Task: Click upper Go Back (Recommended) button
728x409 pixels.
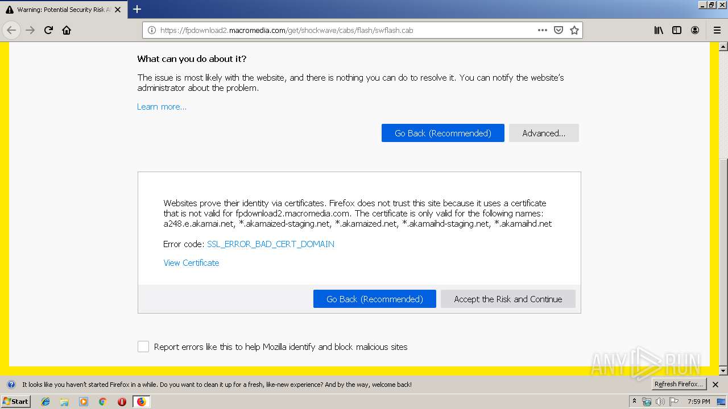Action: (x=442, y=133)
